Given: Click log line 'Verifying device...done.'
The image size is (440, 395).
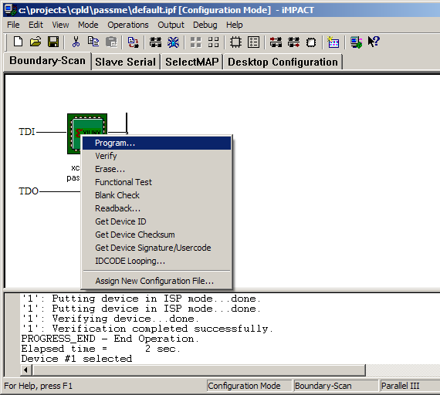Looking at the screenshot, I should 110,319.
